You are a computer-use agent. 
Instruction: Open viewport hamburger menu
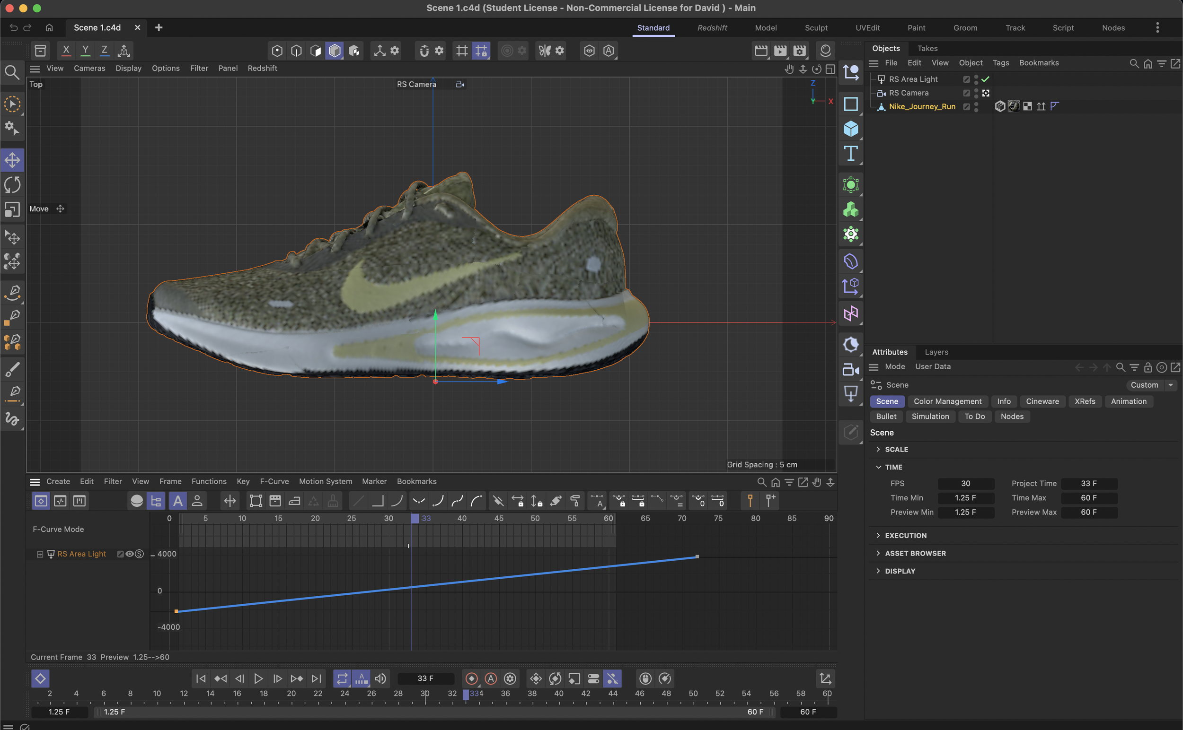(x=35, y=69)
